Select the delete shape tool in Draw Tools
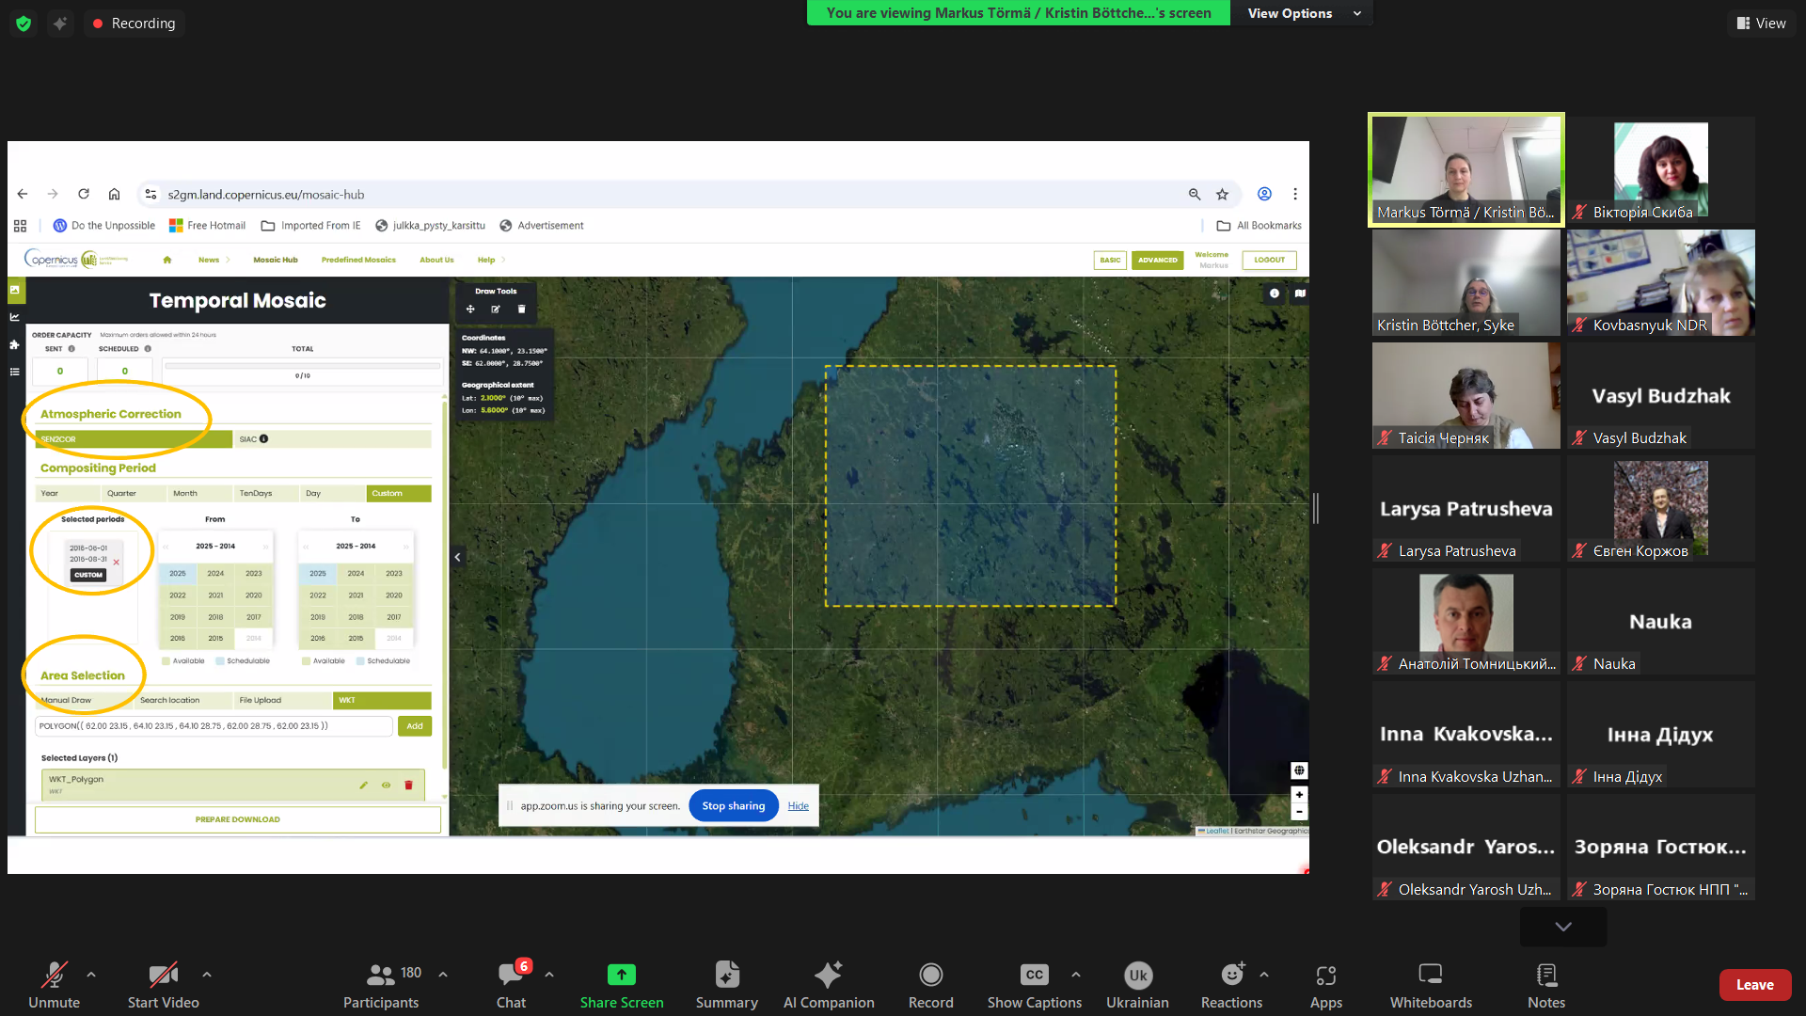 tap(521, 309)
